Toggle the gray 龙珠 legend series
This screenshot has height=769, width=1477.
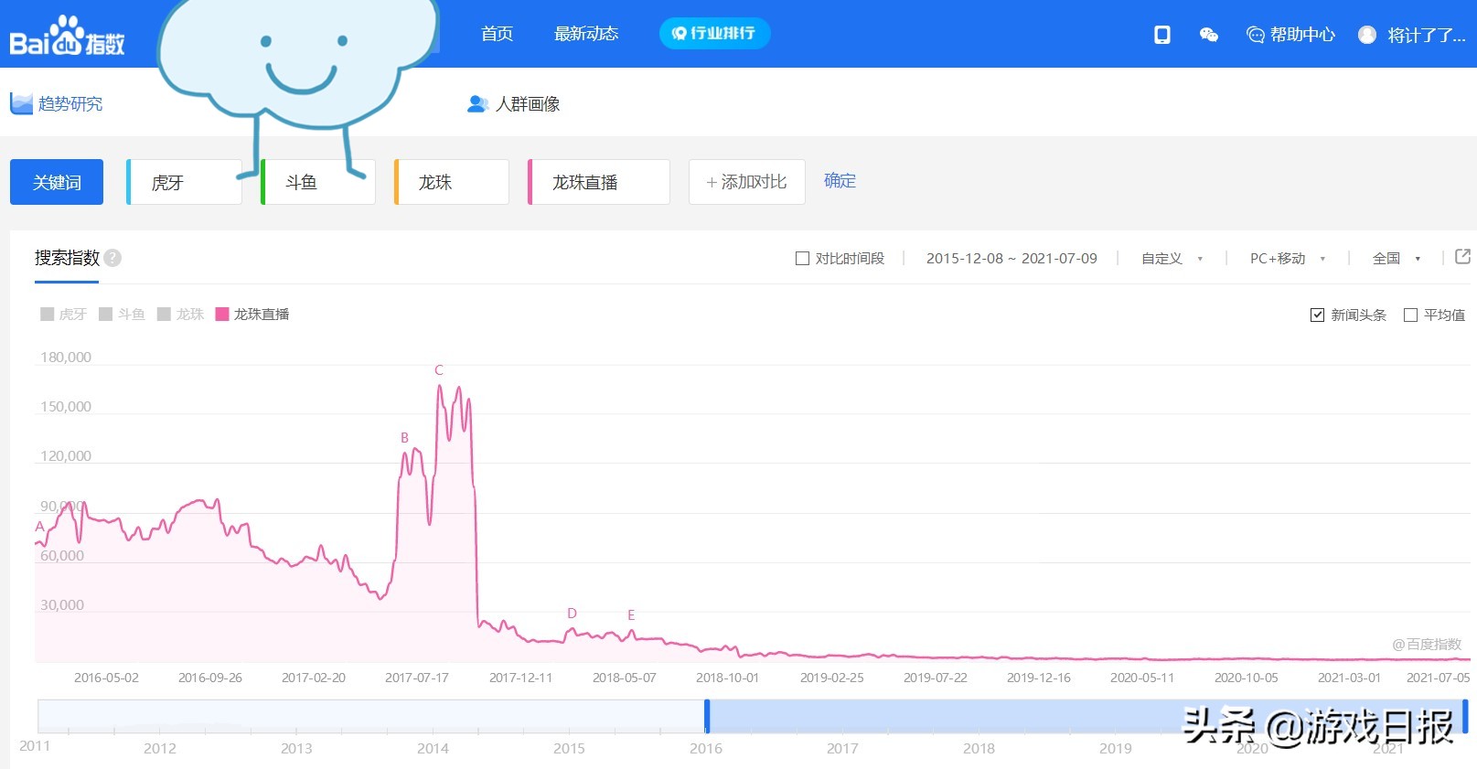click(x=180, y=315)
